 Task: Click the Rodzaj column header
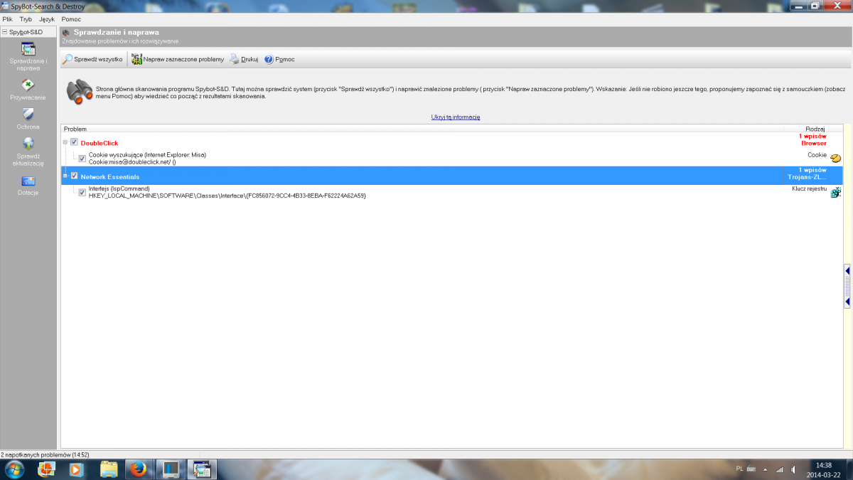pos(815,129)
